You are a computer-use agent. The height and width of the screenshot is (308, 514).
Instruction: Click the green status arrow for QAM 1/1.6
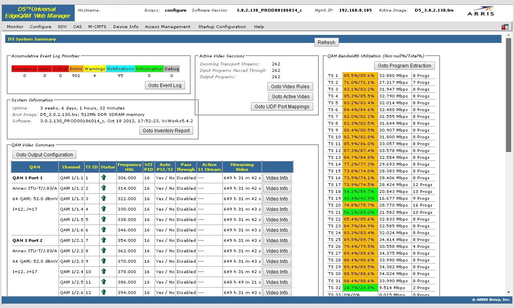click(104, 229)
